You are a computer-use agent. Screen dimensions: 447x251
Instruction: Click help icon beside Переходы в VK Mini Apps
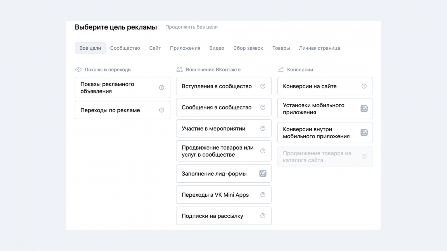tap(263, 195)
